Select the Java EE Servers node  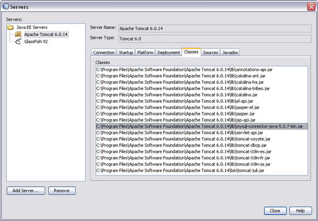click(x=32, y=27)
